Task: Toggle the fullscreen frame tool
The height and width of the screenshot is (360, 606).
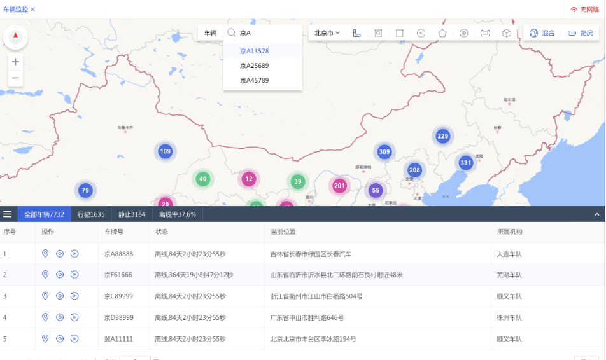Action: point(486,33)
